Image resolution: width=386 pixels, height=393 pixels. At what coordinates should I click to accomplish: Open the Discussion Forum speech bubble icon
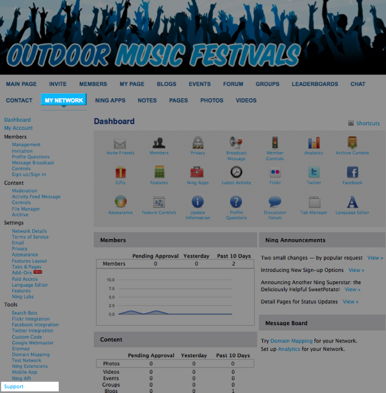pos(275,201)
